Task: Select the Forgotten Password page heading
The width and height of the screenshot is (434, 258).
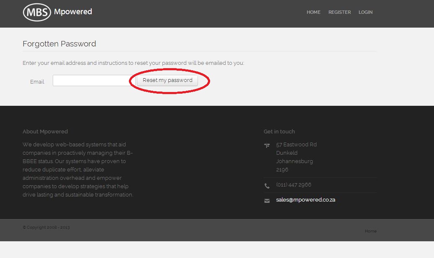Action: [59, 43]
